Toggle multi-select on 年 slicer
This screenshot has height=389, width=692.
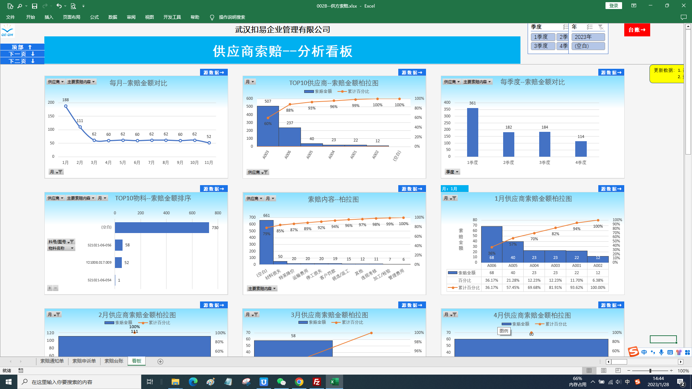590,27
